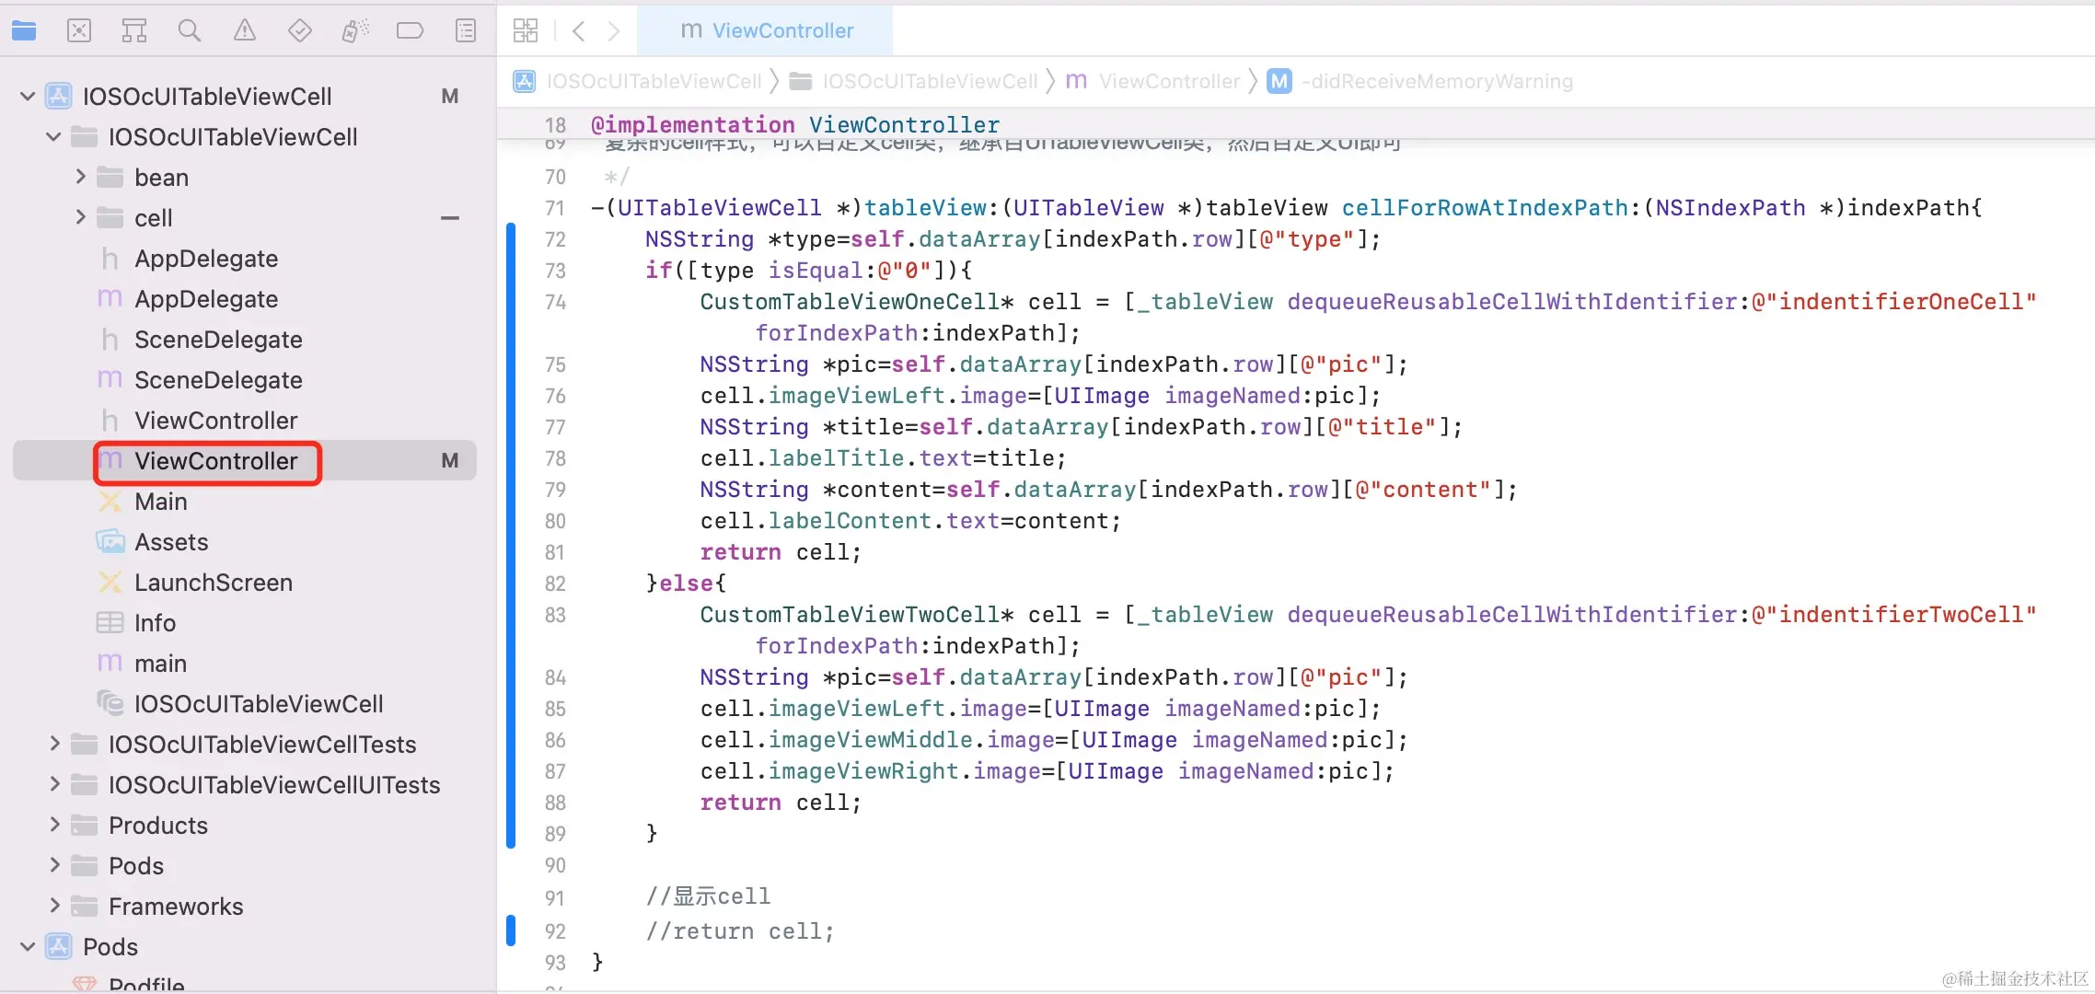Open the Source Control navigator
Image resolution: width=2095 pixels, height=994 pixels.
79,31
